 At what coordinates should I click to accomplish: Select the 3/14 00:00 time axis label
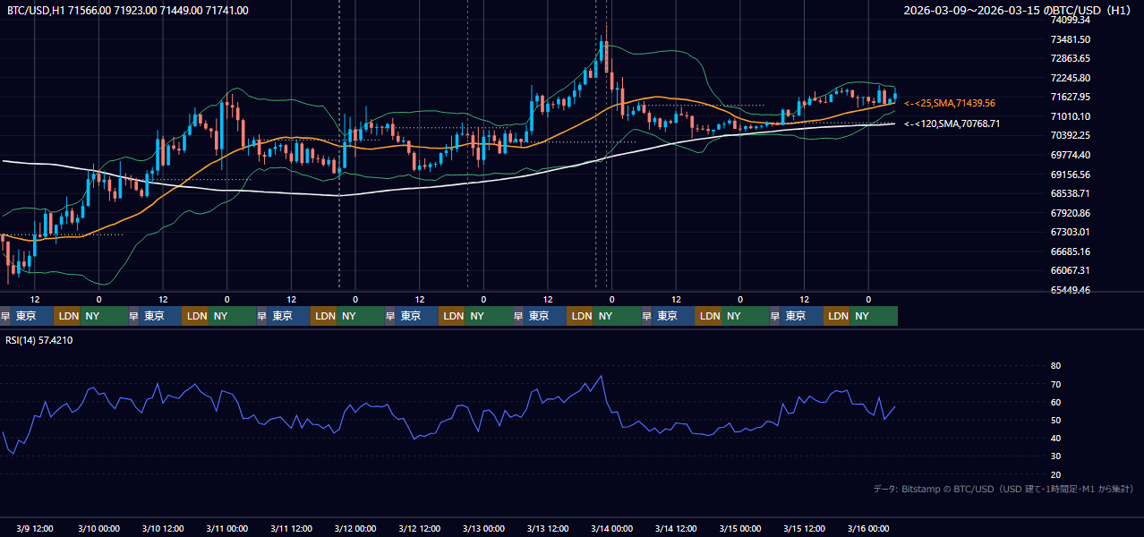point(611,528)
